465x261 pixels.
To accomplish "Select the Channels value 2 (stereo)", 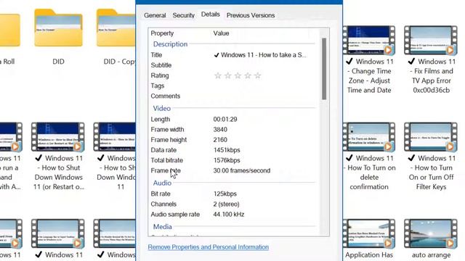I will (226, 204).
